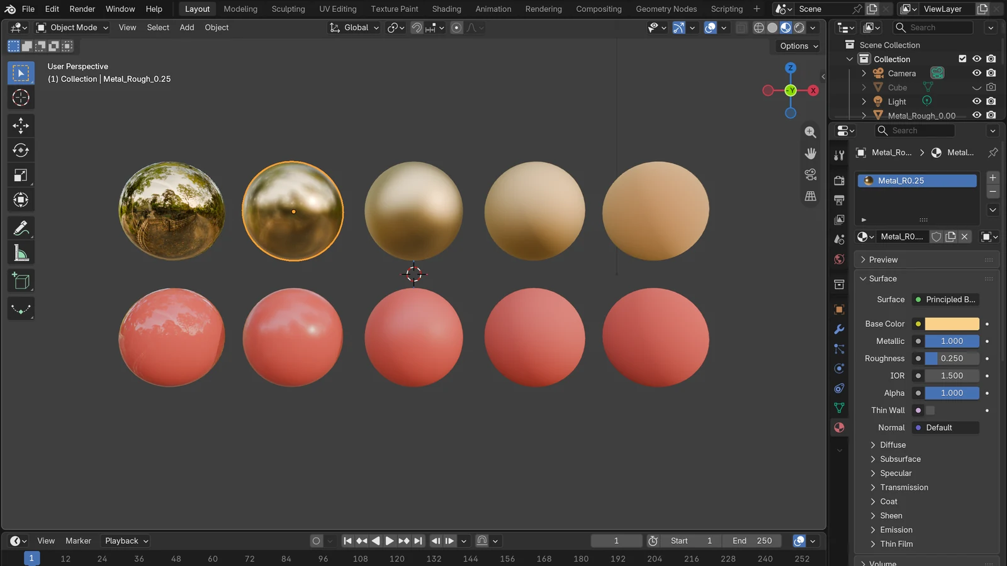The width and height of the screenshot is (1007, 566).
Task: Adjust the Metallic value slider
Action: (952, 341)
